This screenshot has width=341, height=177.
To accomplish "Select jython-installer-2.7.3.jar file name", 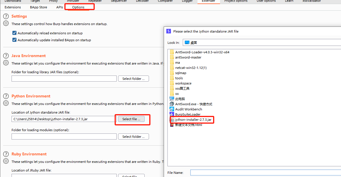I will pos(193,120).
